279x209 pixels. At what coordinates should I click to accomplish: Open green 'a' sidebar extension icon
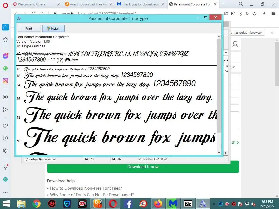(5, 179)
